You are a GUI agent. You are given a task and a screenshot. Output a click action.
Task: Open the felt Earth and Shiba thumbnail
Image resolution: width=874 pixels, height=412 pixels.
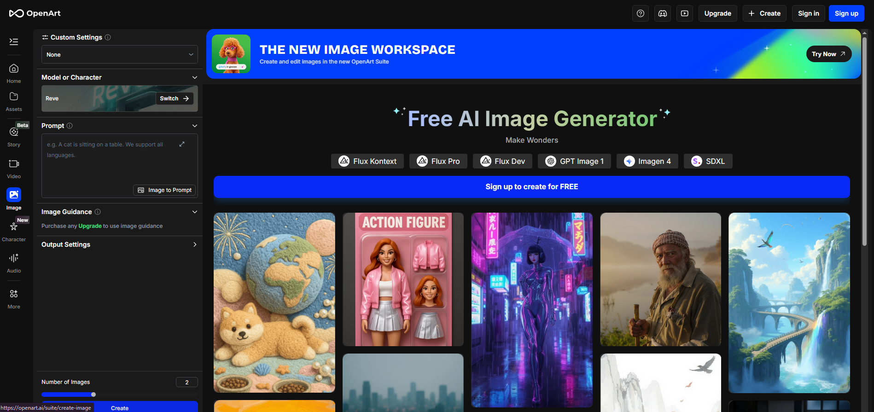pyautogui.click(x=274, y=302)
